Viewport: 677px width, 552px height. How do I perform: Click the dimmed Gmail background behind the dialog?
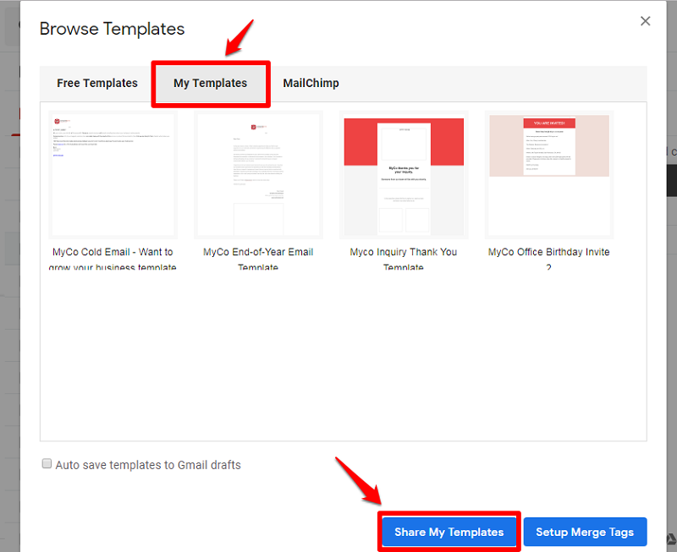[x=8, y=338]
